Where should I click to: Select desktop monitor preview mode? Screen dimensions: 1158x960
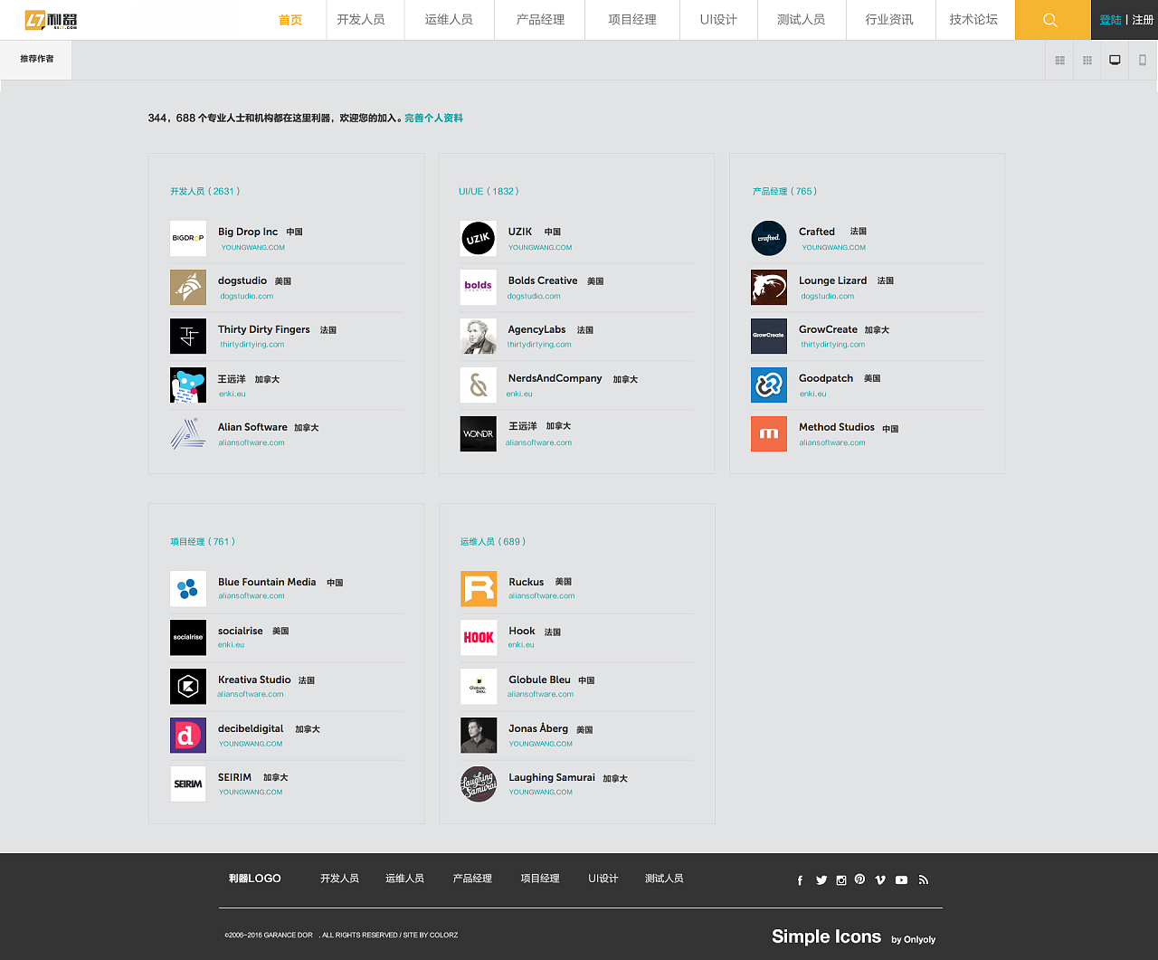(x=1115, y=61)
